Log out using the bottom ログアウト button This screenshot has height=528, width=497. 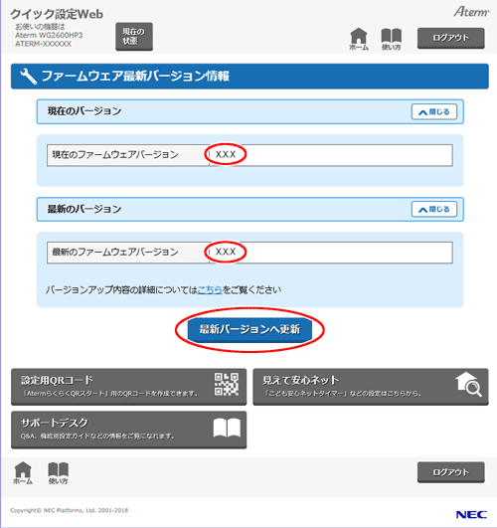[451, 472]
